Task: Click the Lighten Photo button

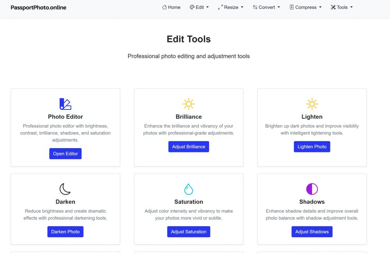Action: click(312, 147)
